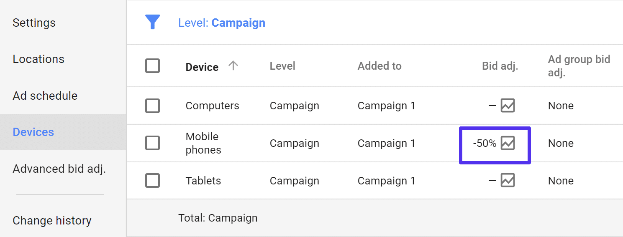Sort by the Added to column header
Image resolution: width=623 pixels, height=237 pixels.
point(379,66)
